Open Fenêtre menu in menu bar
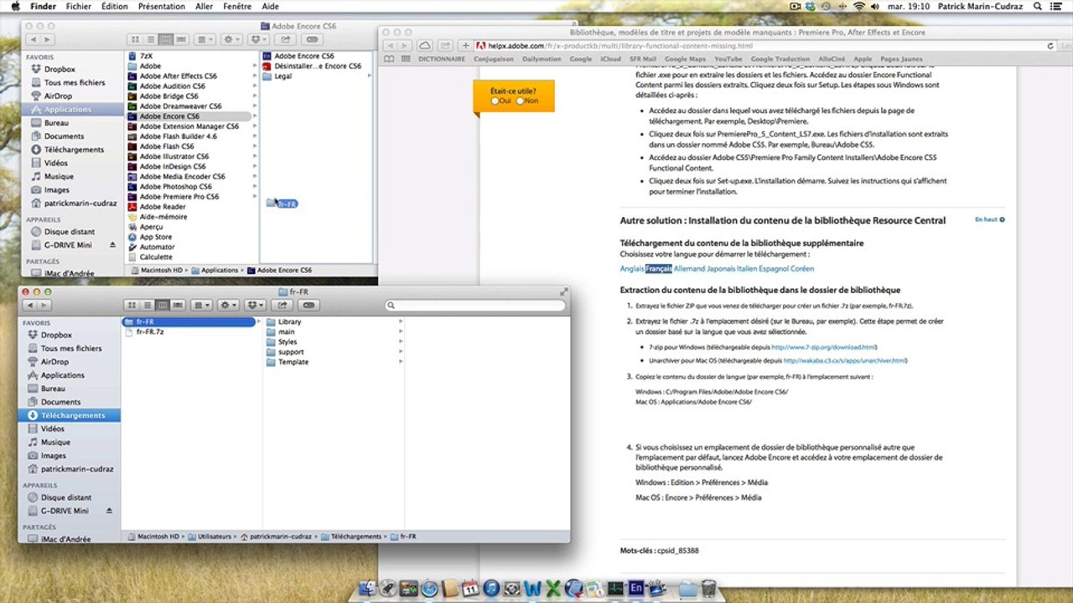 (237, 7)
